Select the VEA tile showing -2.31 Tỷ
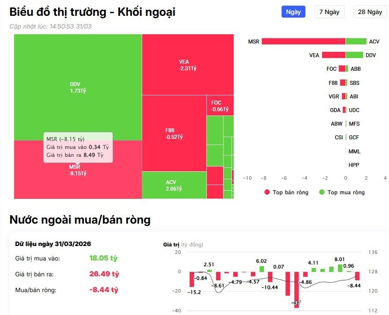389x315 pixels. point(187,65)
